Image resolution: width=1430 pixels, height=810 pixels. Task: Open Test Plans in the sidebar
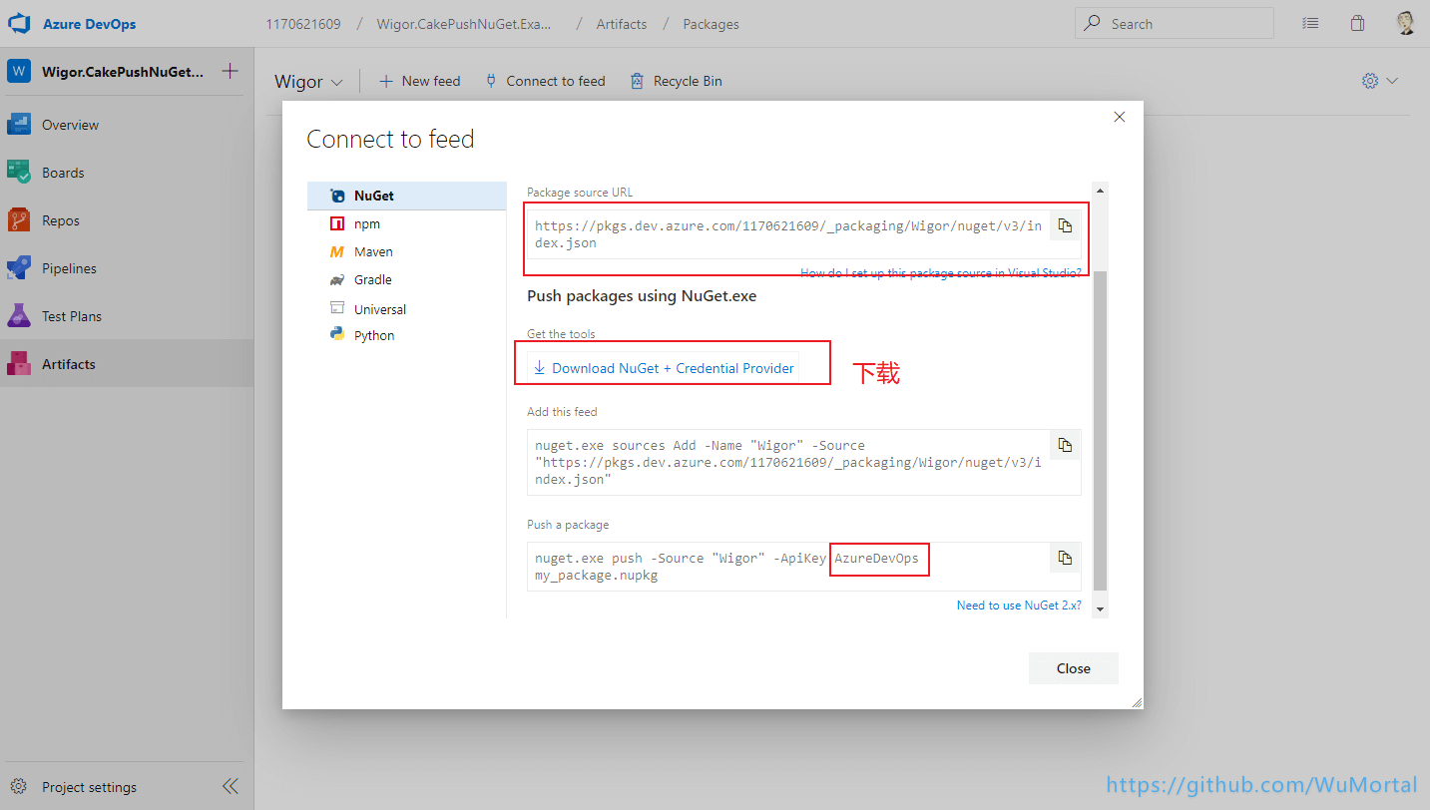point(127,316)
